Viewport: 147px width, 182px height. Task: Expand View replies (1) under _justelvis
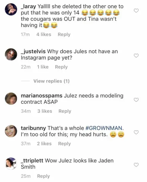tap(51, 81)
